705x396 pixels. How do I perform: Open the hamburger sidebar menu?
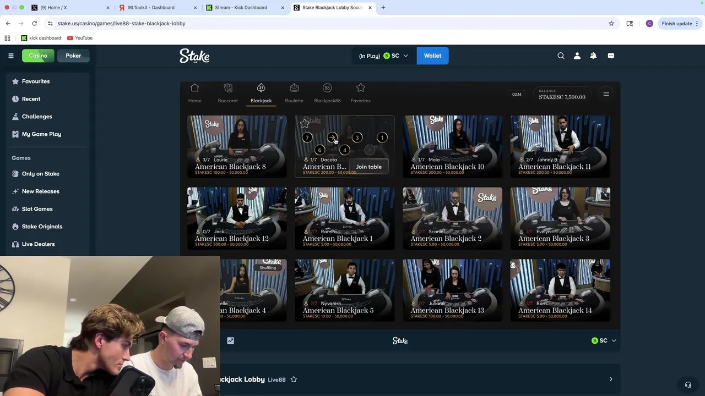tap(10, 56)
